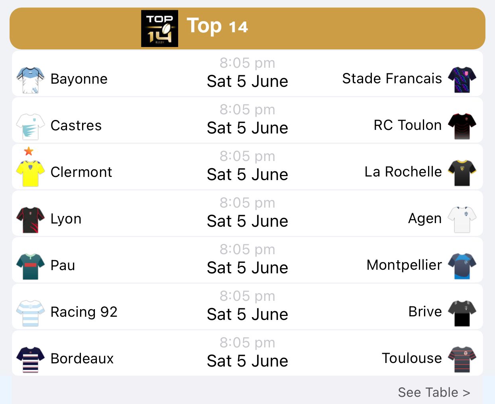This screenshot has height=404, width=495.
Task: Open the See Table link
Action: tap(434, 392)
